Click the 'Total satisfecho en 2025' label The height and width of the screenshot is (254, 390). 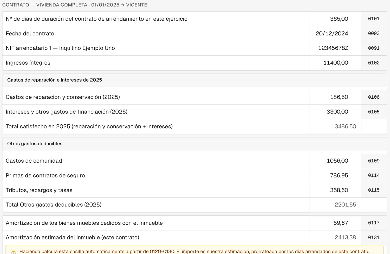38,126
